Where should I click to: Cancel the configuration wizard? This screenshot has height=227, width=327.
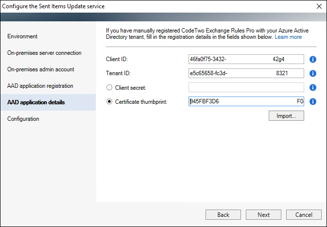[x=304, y=214]
